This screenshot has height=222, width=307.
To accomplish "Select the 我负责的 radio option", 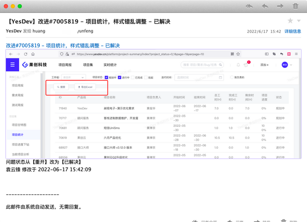I will point(232,78).
